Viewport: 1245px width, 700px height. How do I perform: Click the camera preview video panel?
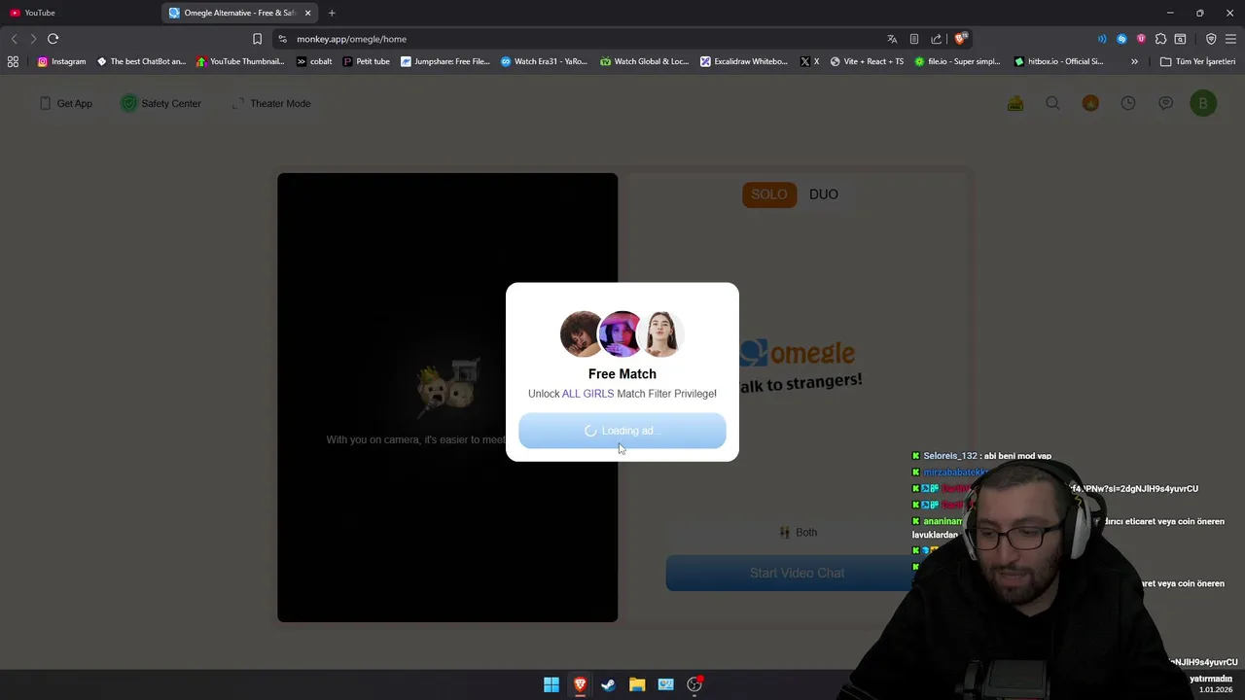447,398
